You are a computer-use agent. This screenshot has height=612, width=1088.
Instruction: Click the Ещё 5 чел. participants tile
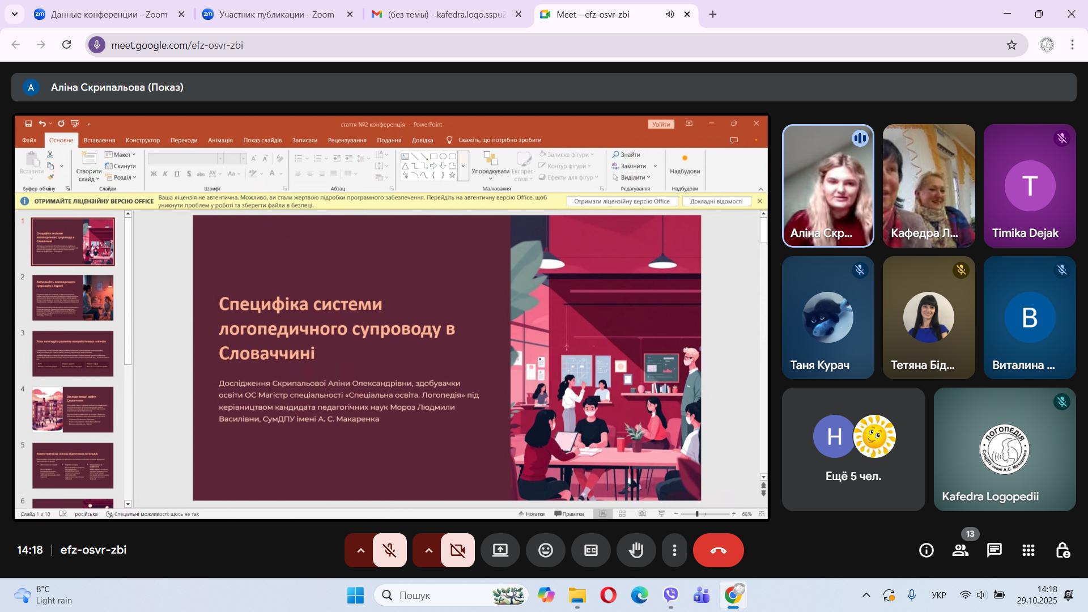click(x=853, y=449)
